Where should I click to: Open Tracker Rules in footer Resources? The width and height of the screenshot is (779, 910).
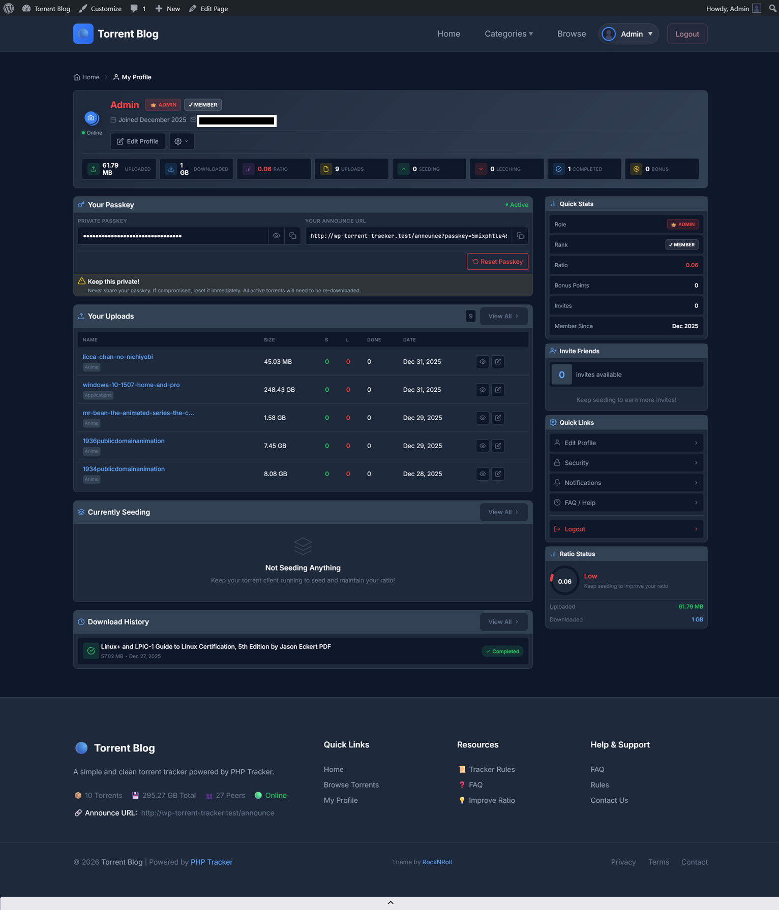pos(491,769)
